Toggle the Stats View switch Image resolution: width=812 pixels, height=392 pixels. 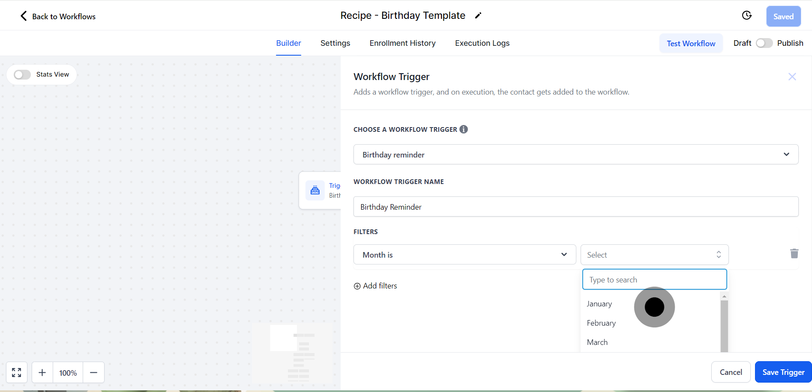click(22, 75)
